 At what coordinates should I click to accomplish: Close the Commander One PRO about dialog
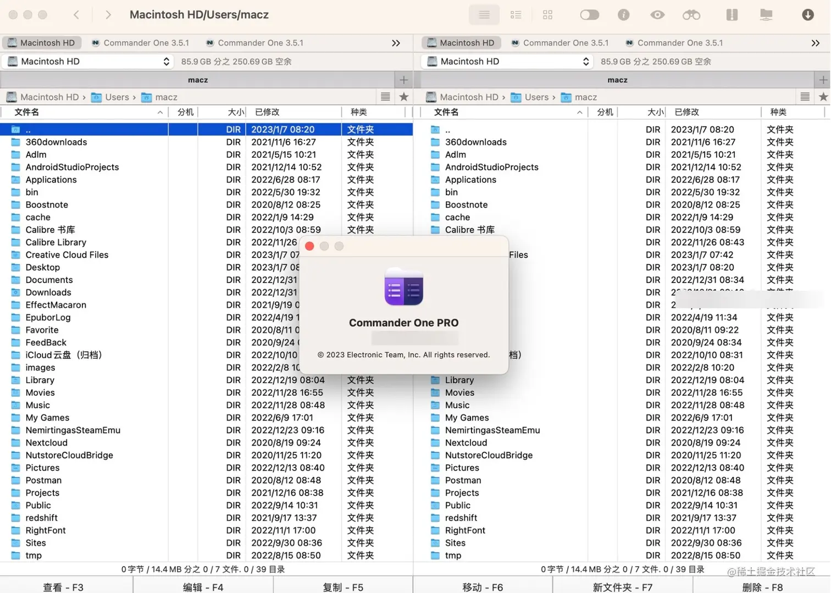pos(309,246)
